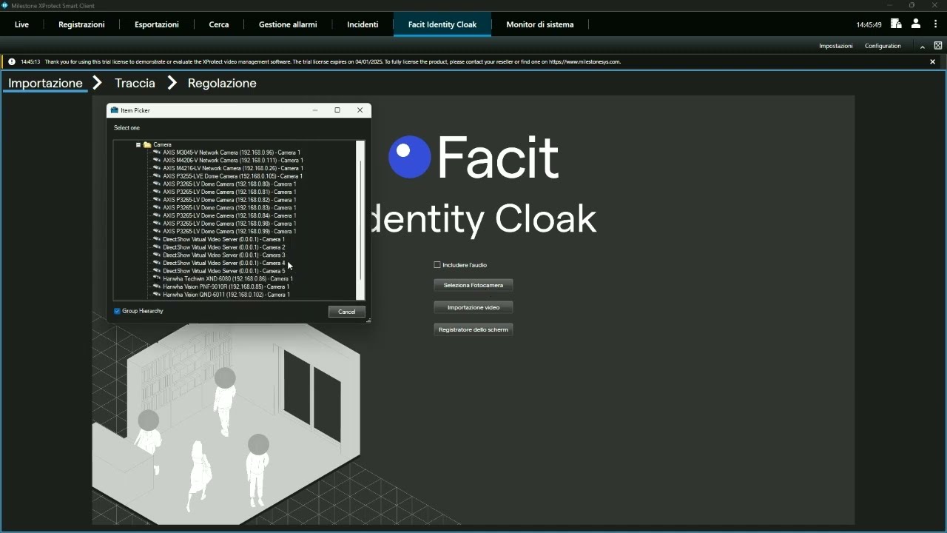Click the trial license warning icon
Image resolution: width=947 pixels, height=533 pixels.
click(12, 62)
